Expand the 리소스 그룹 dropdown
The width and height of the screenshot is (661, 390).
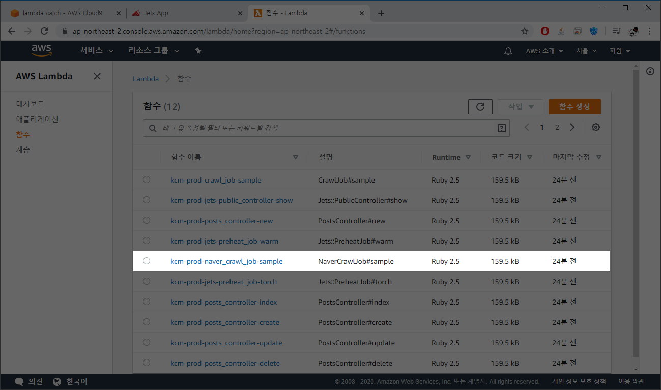pos(154,51)
